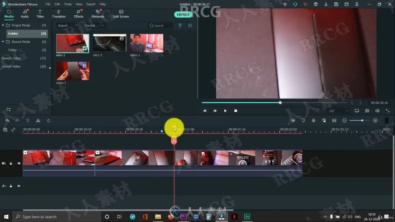Screen dimensions: 395x222
Task: Zoom out timeline with minus icon
Action: pos(344,121)
